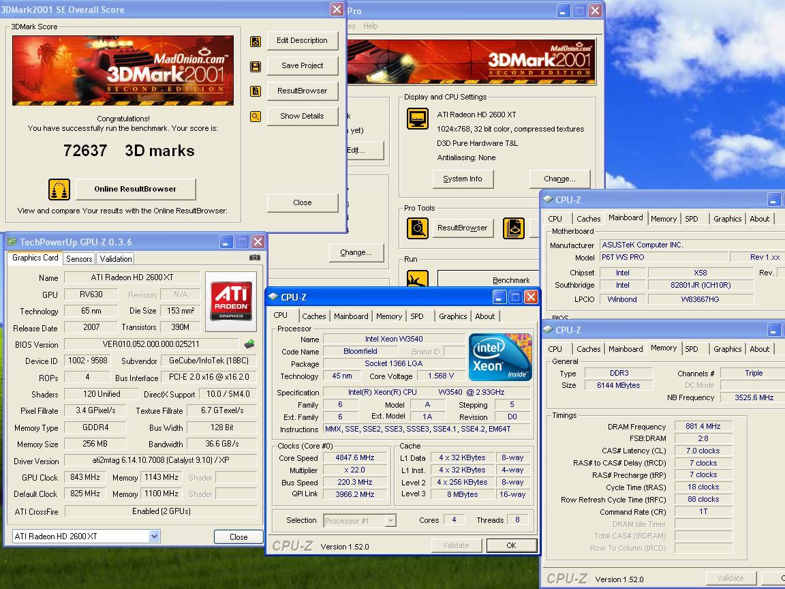Open the SPD tab in front CPU-Z window
This screenshot has width=785, height=589.
point(417,316)
